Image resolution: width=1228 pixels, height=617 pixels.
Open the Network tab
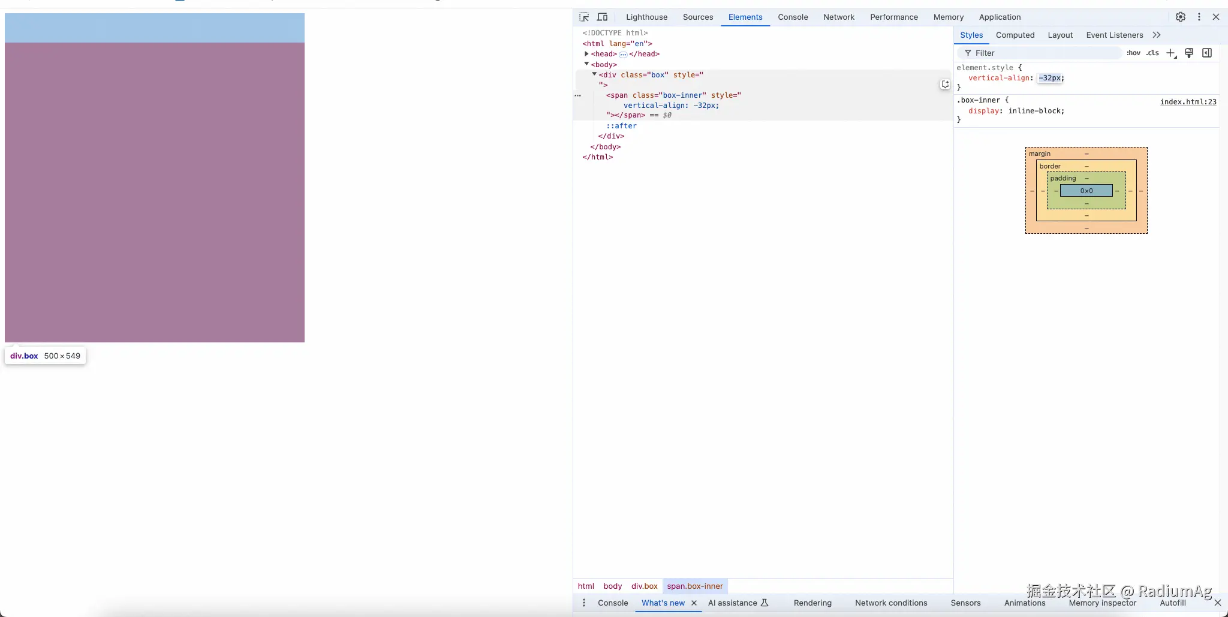click(839, 17)
